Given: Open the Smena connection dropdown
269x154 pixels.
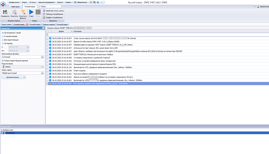Looking at the screenshot, I should pyautogui.click(x=42, y=67).
